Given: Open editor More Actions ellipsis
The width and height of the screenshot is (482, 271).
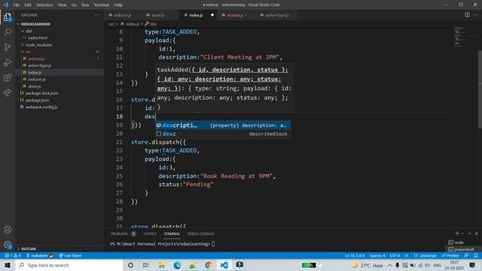Looking at the screenshot, I should click(x=475, y=15).
